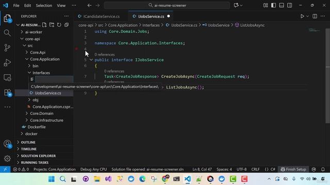Screen dimensions: 330x185
Task: Open the Edit menu
Action: pyautogui.click(x=27, y=6)
